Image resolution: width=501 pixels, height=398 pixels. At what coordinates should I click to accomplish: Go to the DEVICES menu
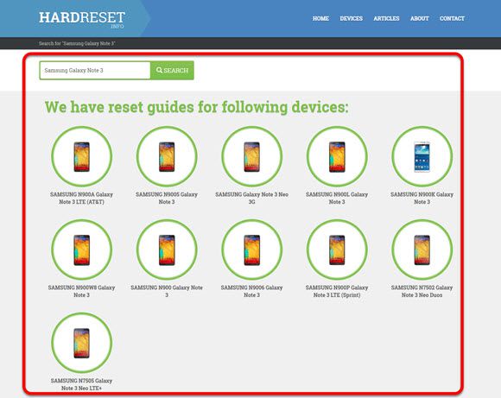click(x=352, y=18)
